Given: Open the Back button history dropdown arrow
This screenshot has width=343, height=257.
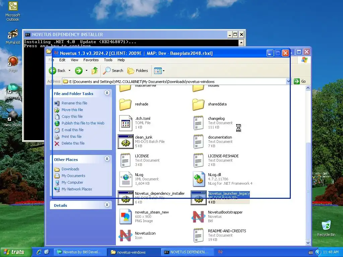Looking at the screenshot, I should pyautogui.click(x=70, y=71).
